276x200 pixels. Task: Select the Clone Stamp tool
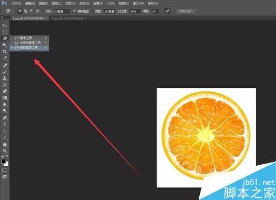(5, 78)
